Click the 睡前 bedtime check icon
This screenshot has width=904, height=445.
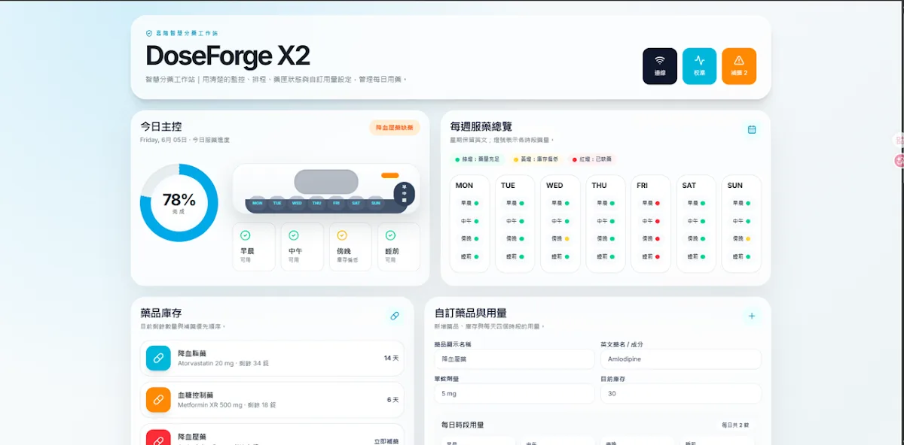[x=390, y=235]
